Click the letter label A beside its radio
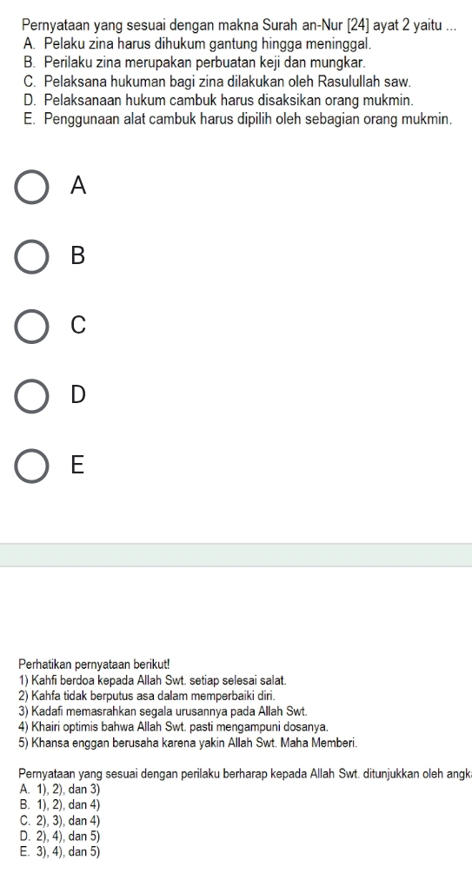Screen dimensions: 472x873 [x=78, y=186]
